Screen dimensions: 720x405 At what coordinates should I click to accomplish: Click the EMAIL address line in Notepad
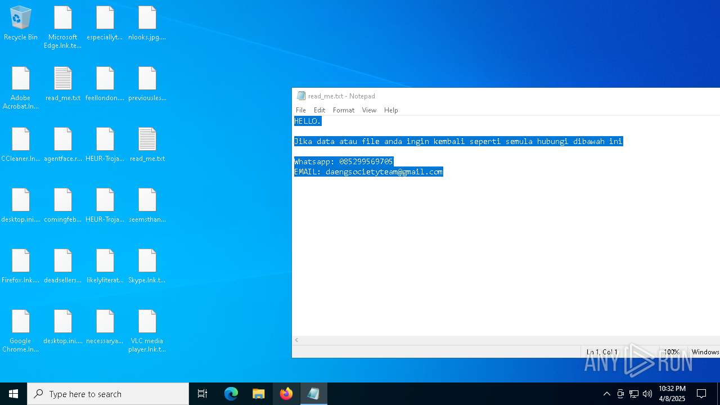coord(368,172)
